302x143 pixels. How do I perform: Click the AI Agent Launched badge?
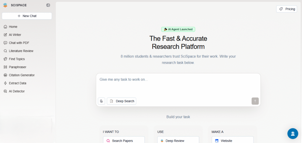178,29
